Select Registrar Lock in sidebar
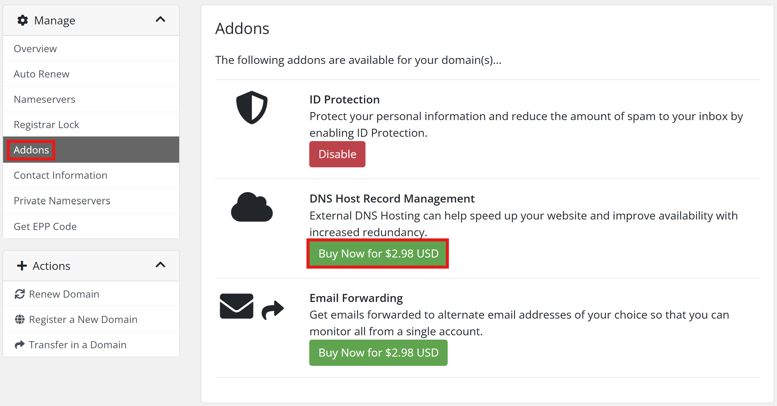Image resolution: width=777 pixels, height=406 pixels. 46,125
